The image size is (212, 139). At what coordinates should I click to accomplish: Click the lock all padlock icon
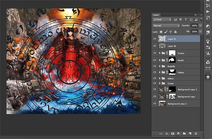[x=175, y=32]
